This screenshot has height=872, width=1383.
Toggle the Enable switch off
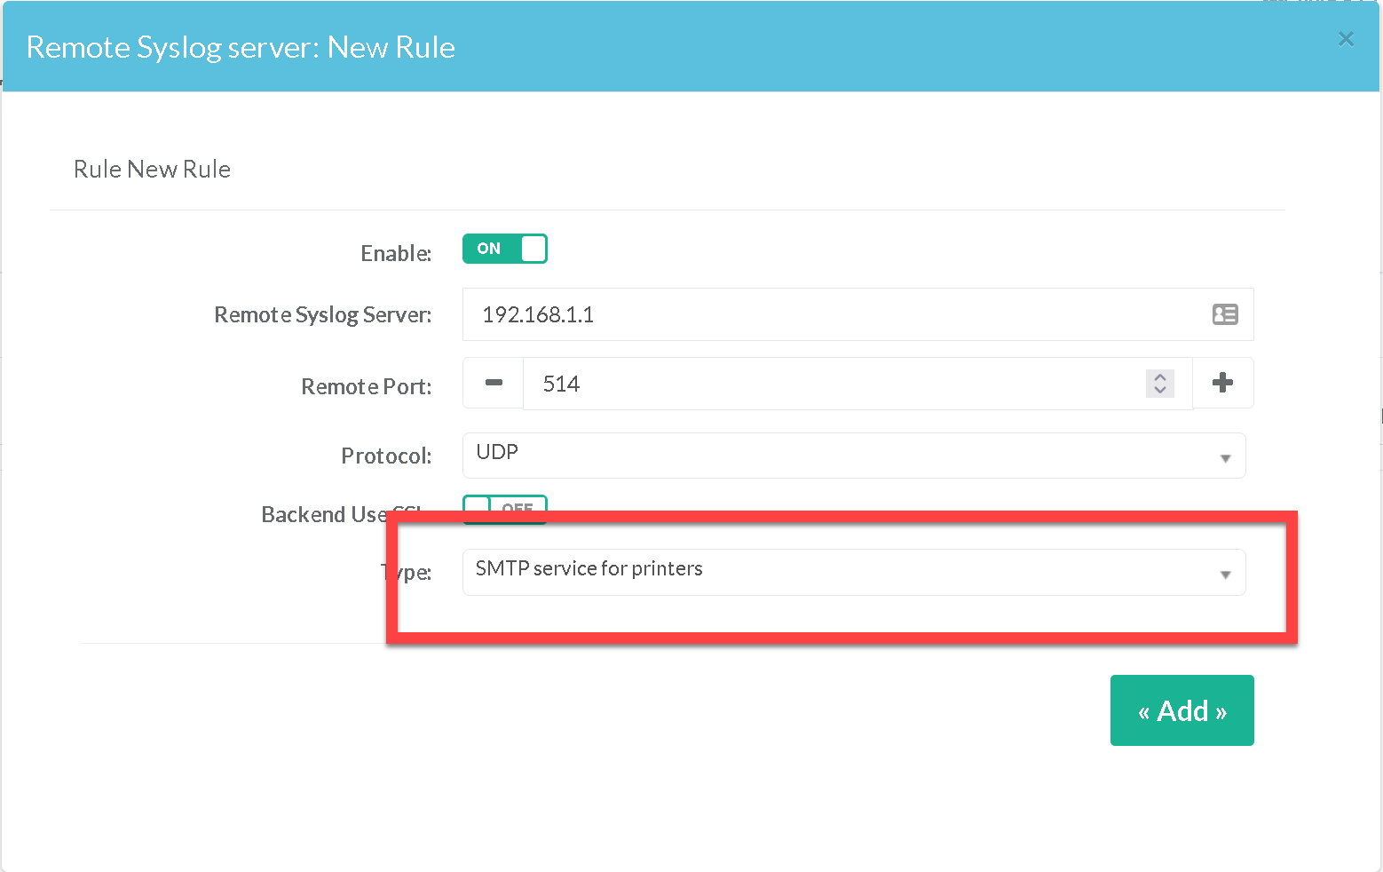[x=504, y=249]
